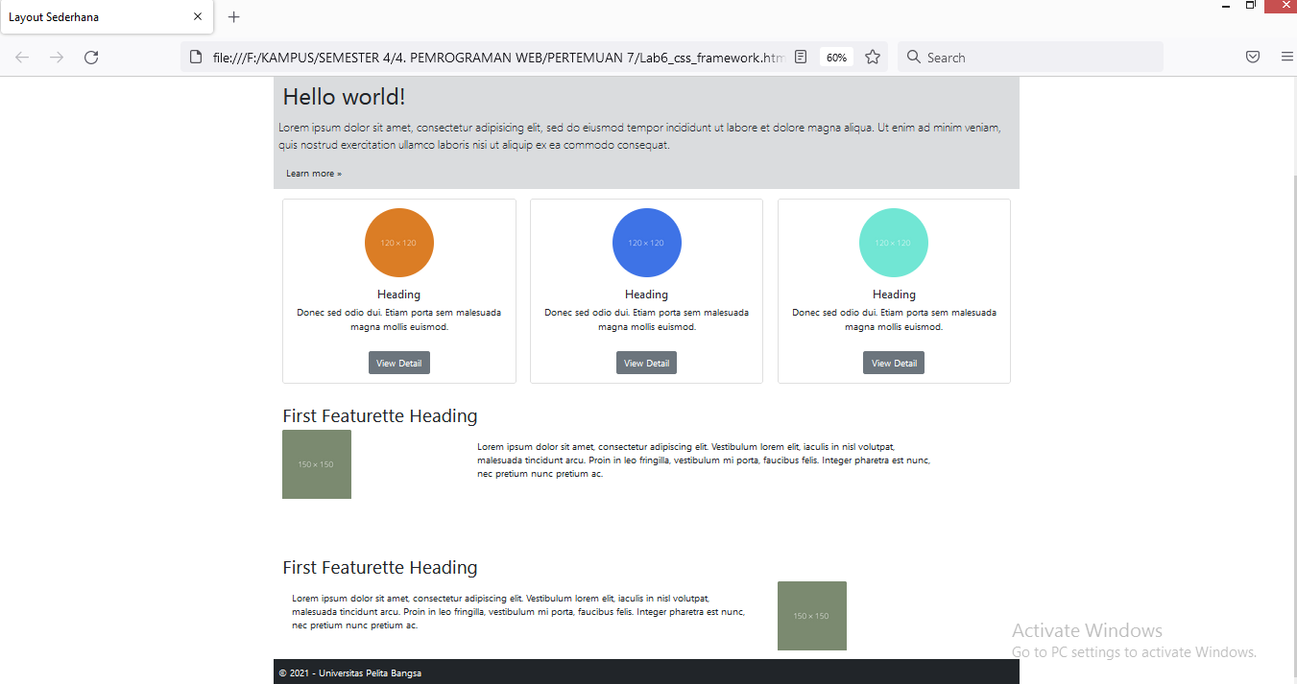Click the page info icon in address bar
This screenshot has width=1297, height=684.
tap(197, 57)
